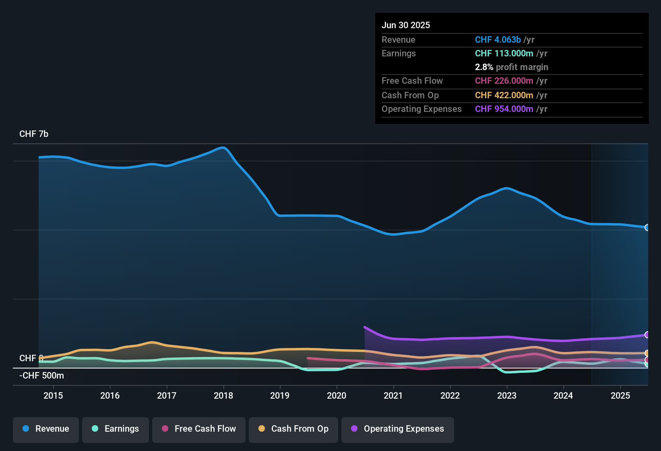Toggle the Cash From Op legend series
This screenshot has width=661, height=451.
[x=293, y=429]
